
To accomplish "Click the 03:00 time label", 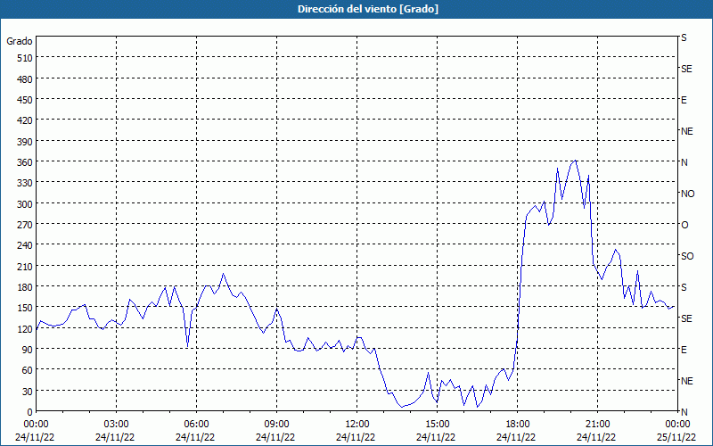I will (x=117, y=425).
